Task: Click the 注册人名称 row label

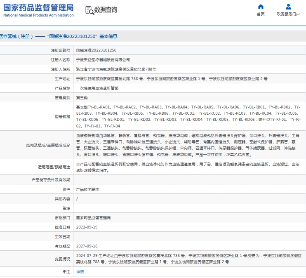Action: coord(61,60)
